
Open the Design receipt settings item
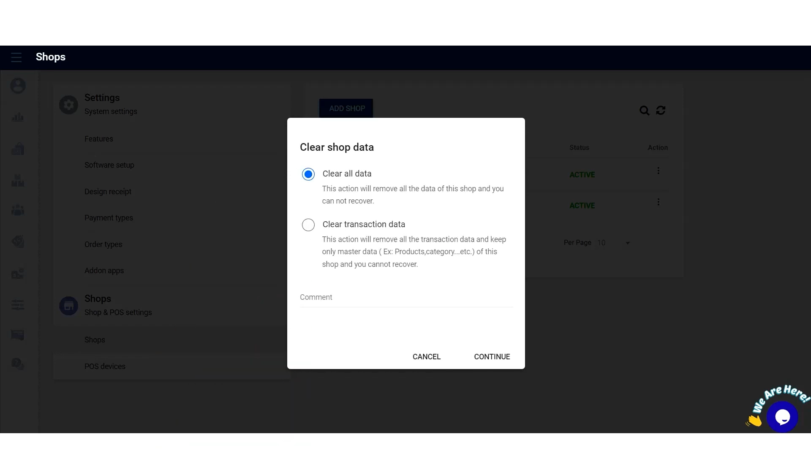click(x=108, y=192)
